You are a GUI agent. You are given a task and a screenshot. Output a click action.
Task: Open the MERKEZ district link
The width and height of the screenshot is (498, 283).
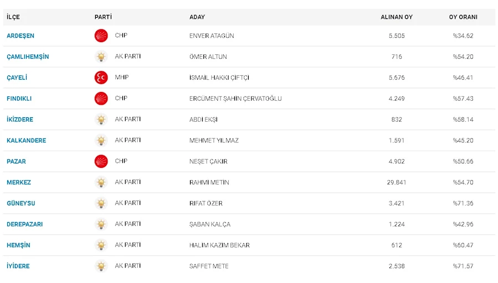coord(19,182)
